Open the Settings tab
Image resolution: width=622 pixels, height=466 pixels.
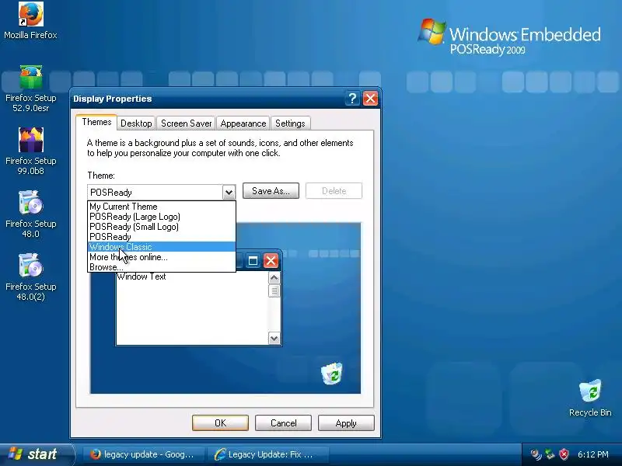click(x=290, y=123)
